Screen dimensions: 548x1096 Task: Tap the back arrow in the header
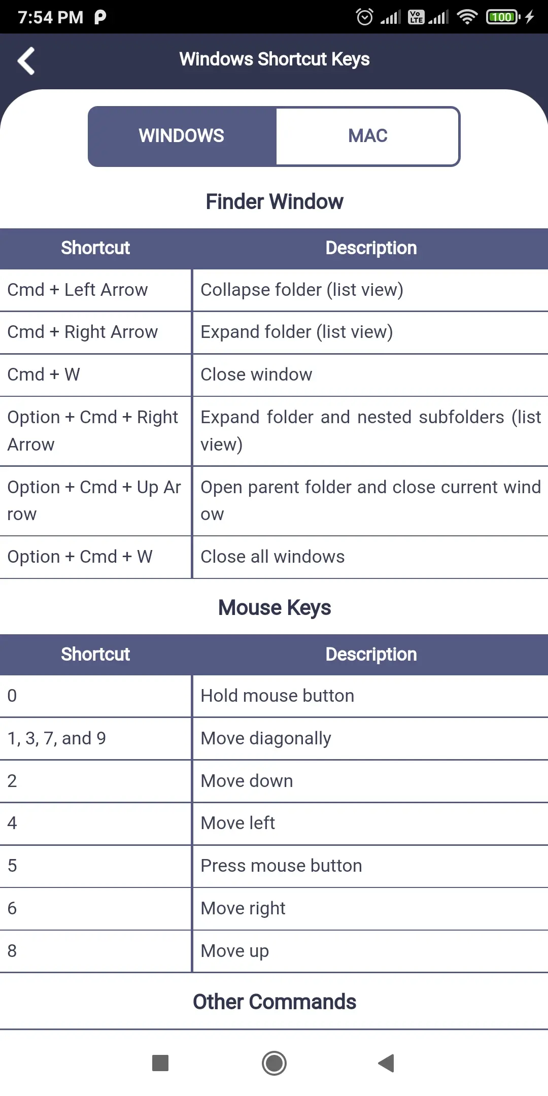tap(26, 60)
